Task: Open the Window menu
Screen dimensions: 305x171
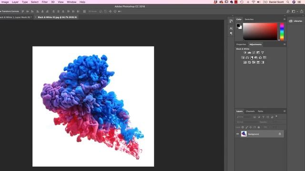Action: 71,2
